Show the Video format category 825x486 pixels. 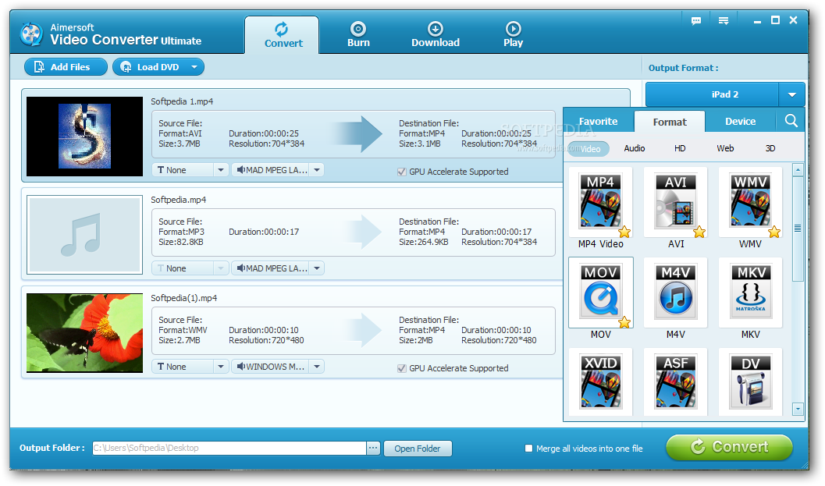589,149
